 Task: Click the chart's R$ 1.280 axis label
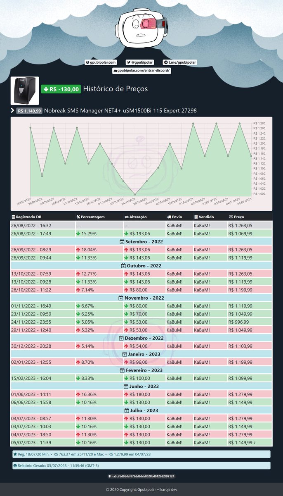pyautogui.click(x=260, y=124)
